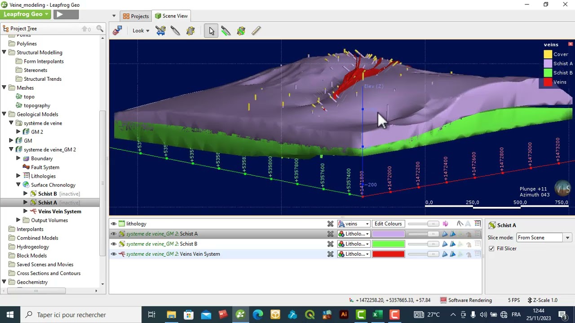Click the clear scene eraser icon
Screen dimensions: 575x323
coord(118,31)
